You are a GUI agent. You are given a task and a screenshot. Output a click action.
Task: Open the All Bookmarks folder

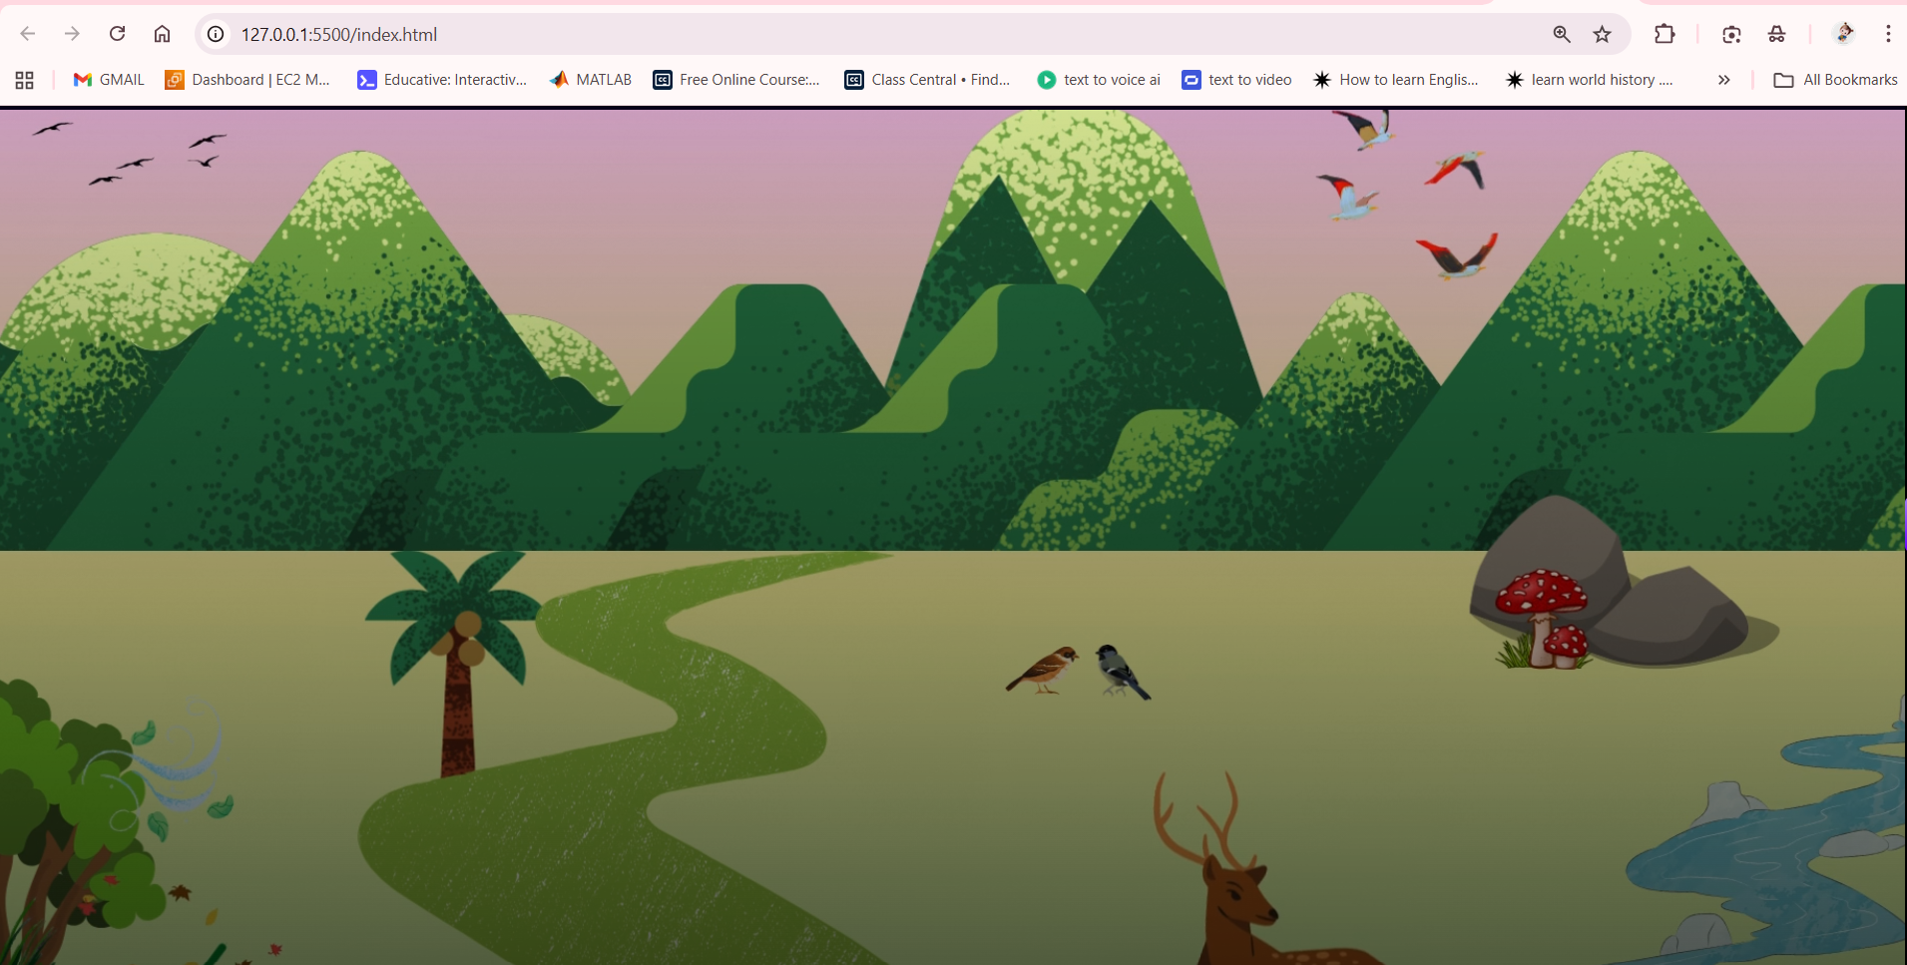[x=1836, y=80]
